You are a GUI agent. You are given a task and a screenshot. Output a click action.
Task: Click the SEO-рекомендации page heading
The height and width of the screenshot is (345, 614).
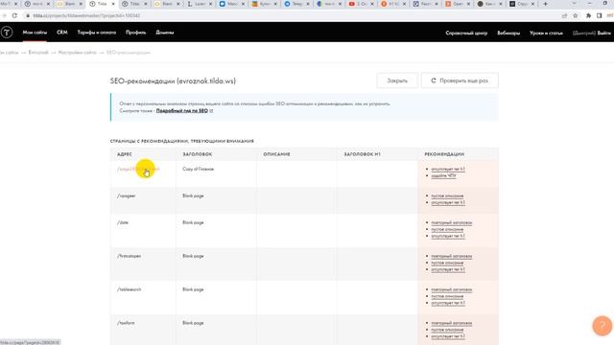tap(173, 80)
